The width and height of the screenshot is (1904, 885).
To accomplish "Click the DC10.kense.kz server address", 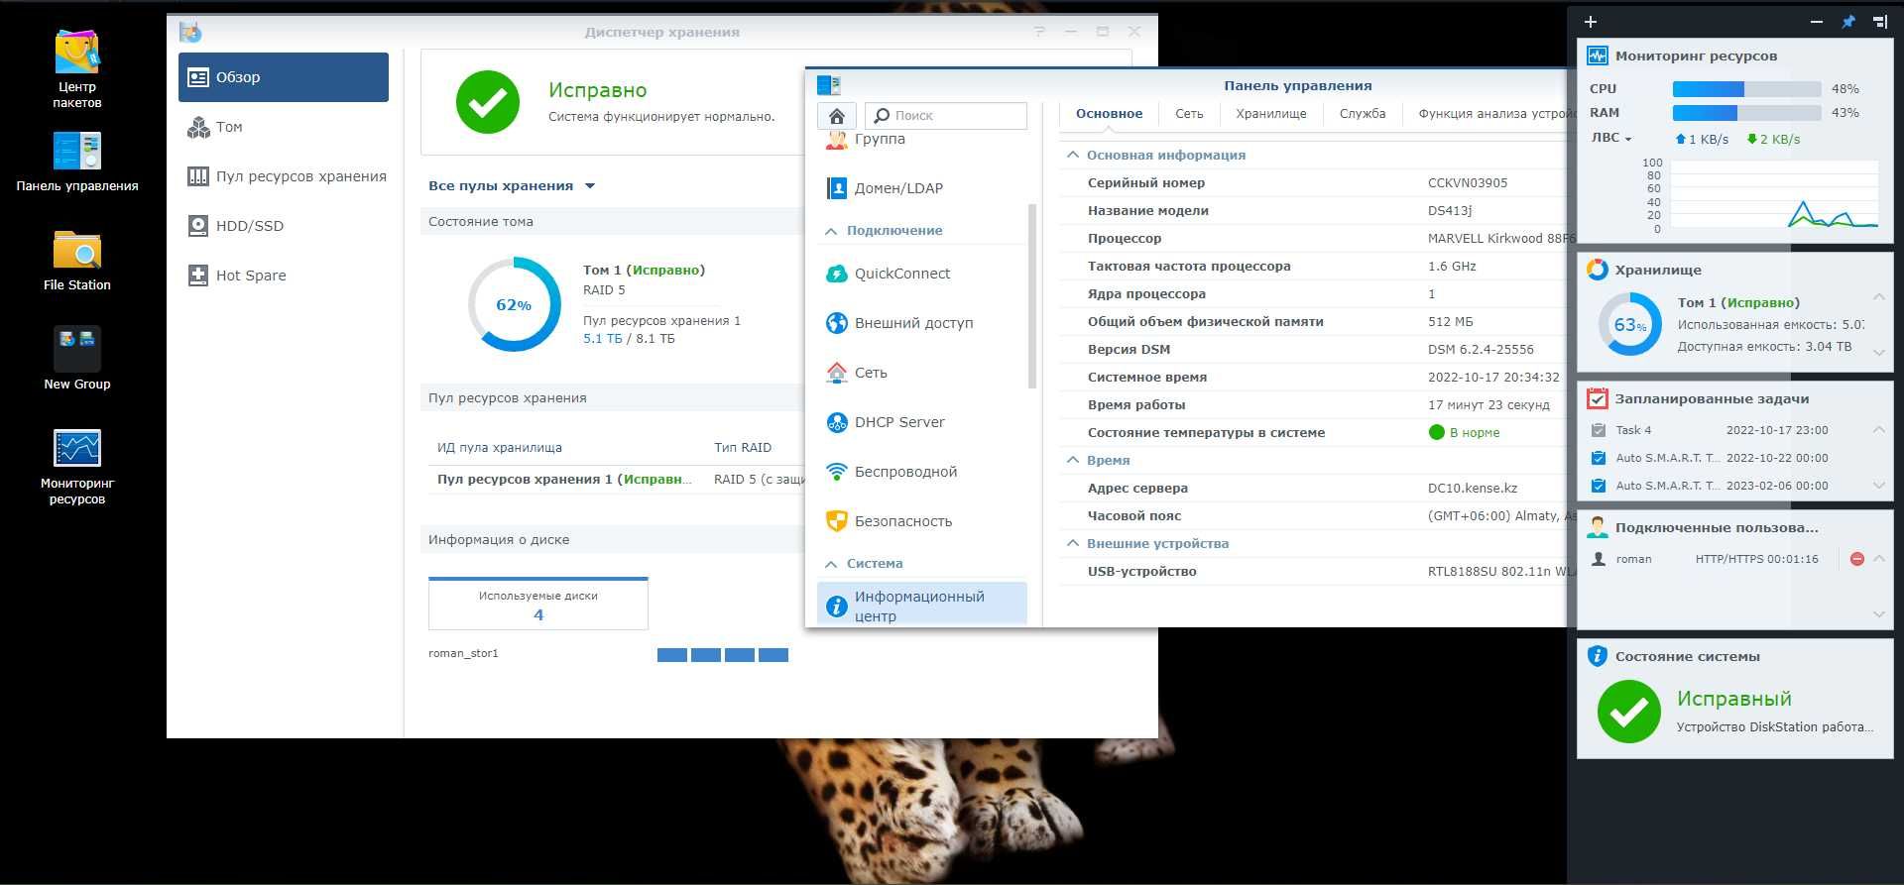I will 1473,489.
